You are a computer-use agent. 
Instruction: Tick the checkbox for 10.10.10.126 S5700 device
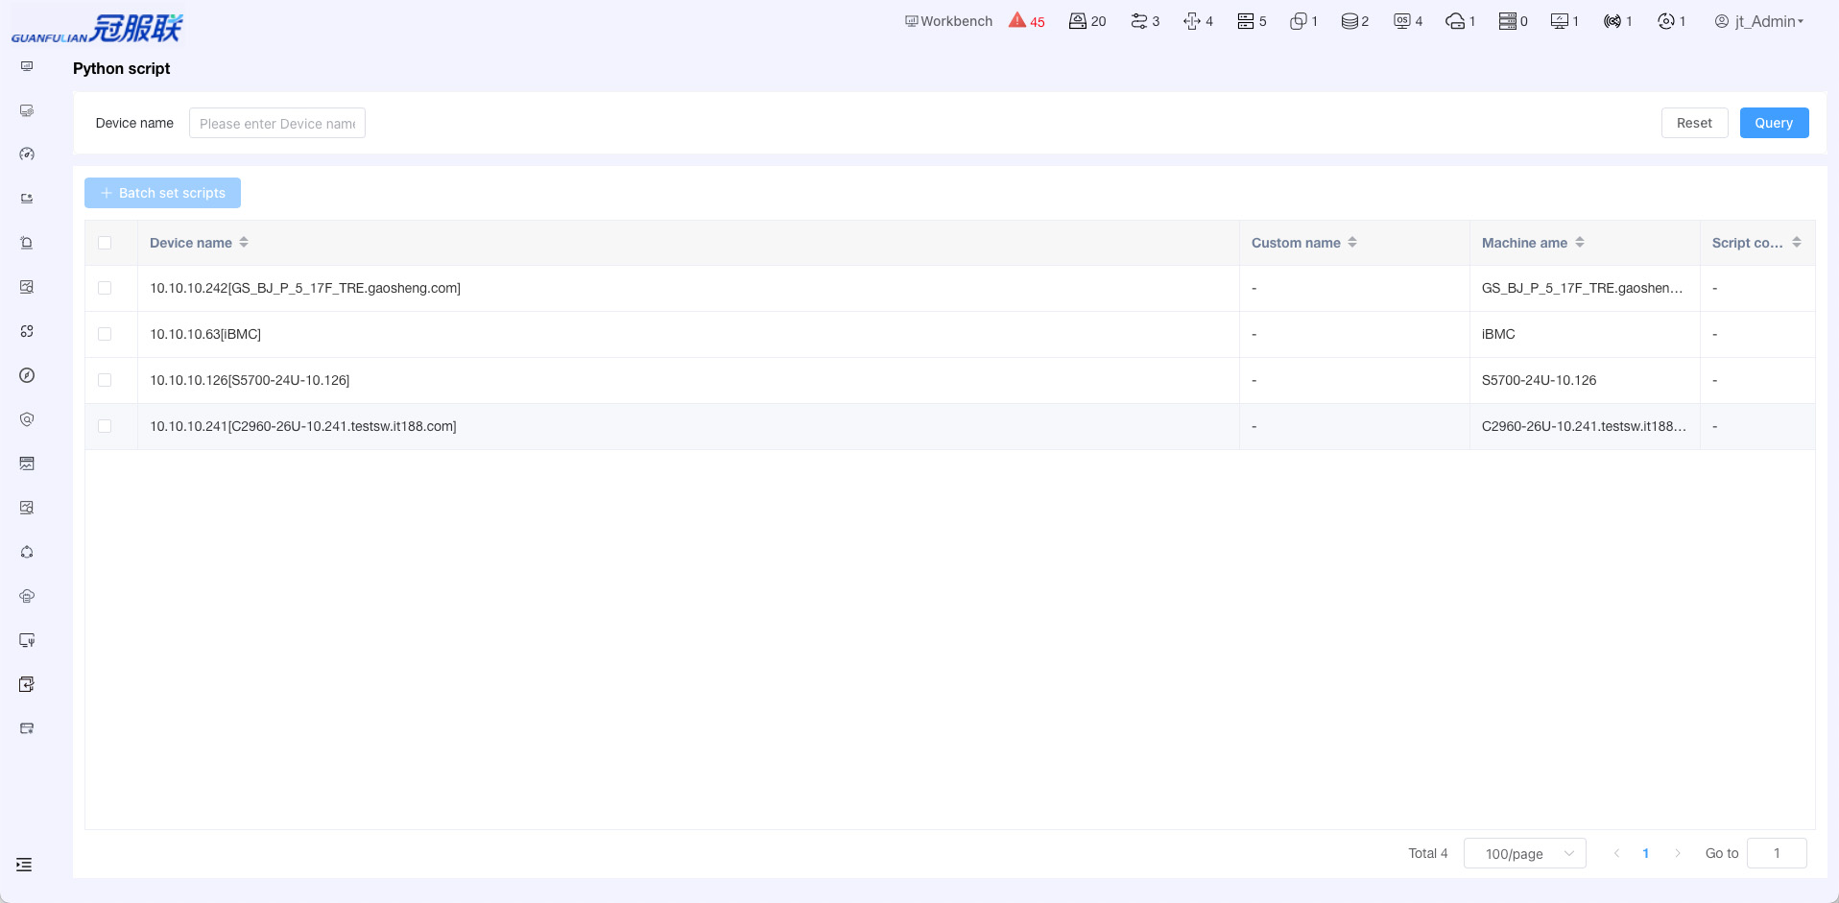(105, 380)
